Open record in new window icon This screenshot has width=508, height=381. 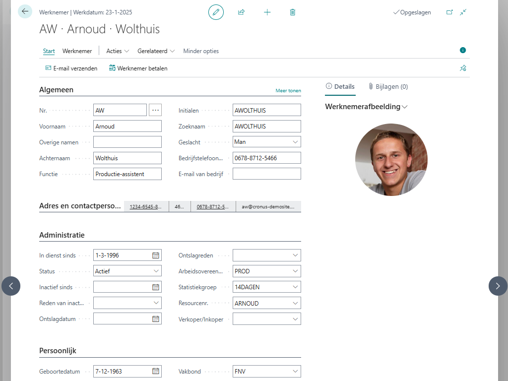(x=449, y=12)
